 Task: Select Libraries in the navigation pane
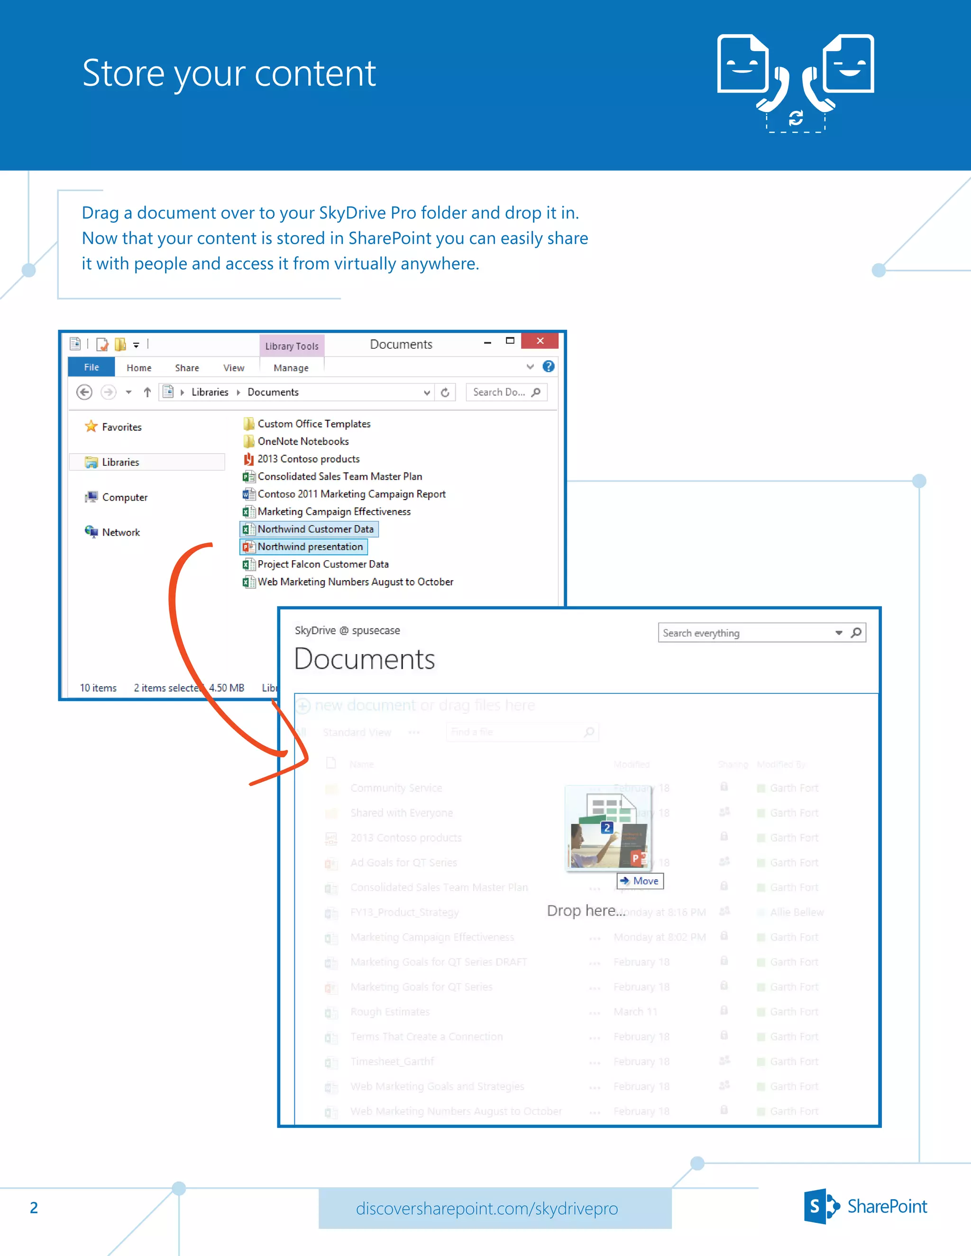click(121, 463)
